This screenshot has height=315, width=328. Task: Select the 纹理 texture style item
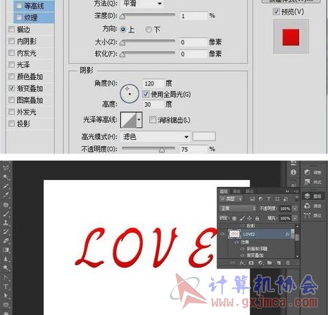pos(34,17)
